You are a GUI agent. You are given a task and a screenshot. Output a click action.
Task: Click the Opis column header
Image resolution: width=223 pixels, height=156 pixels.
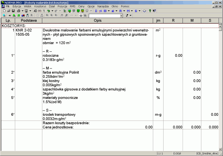coord(97,21)
